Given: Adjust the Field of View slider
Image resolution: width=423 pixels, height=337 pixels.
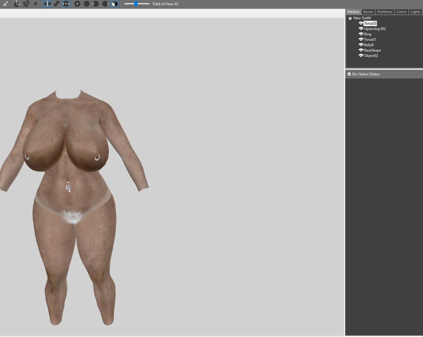Looking at the screenshot, I should (x=137, y=4).
